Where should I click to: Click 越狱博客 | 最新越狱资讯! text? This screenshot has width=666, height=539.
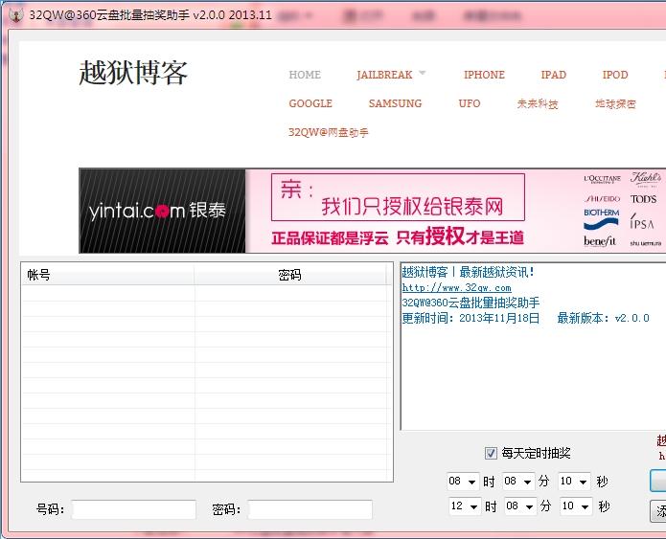pos(468,272)
